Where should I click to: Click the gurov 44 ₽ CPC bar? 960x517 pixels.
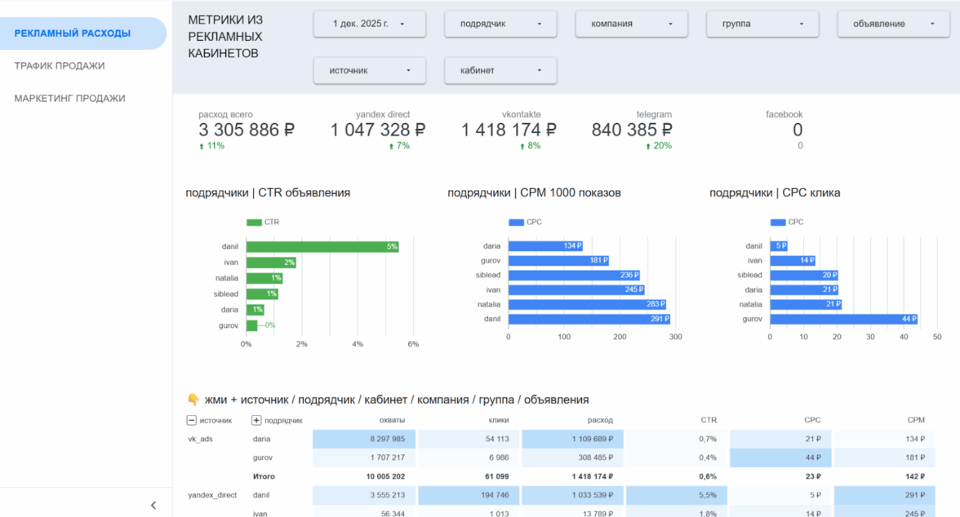pyautogui.click(x=843, y=319)
